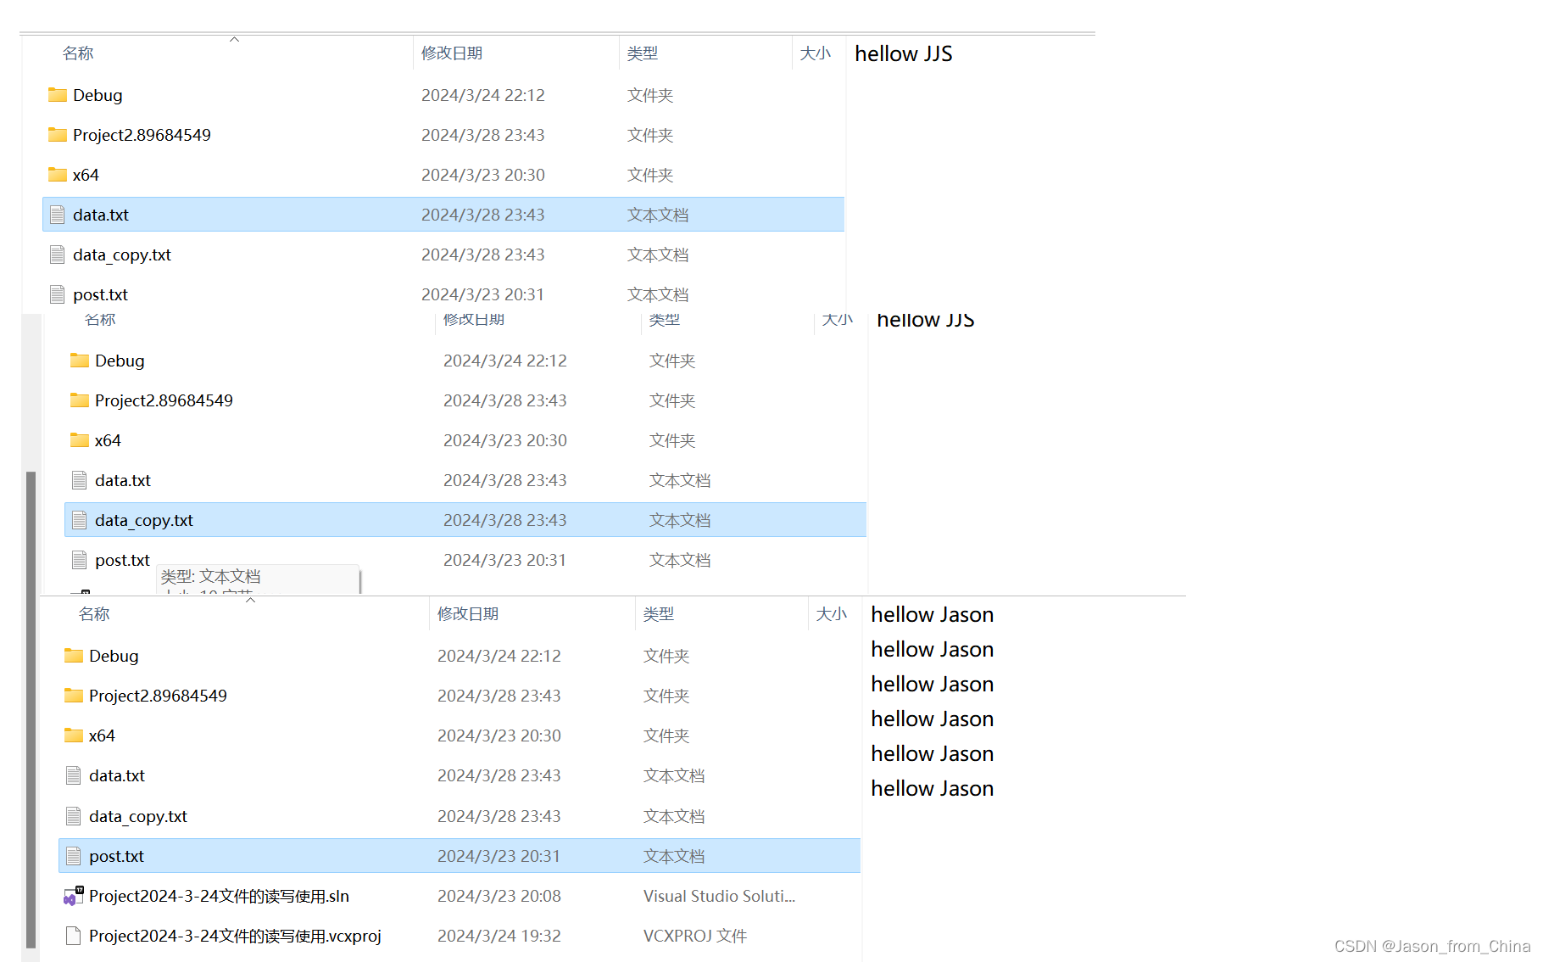Click the 'VCXPROJ 文件' type cell

(695, 936)
